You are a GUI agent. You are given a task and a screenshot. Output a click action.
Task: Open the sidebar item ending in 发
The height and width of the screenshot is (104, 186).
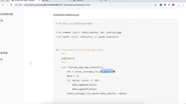[1, 21]
